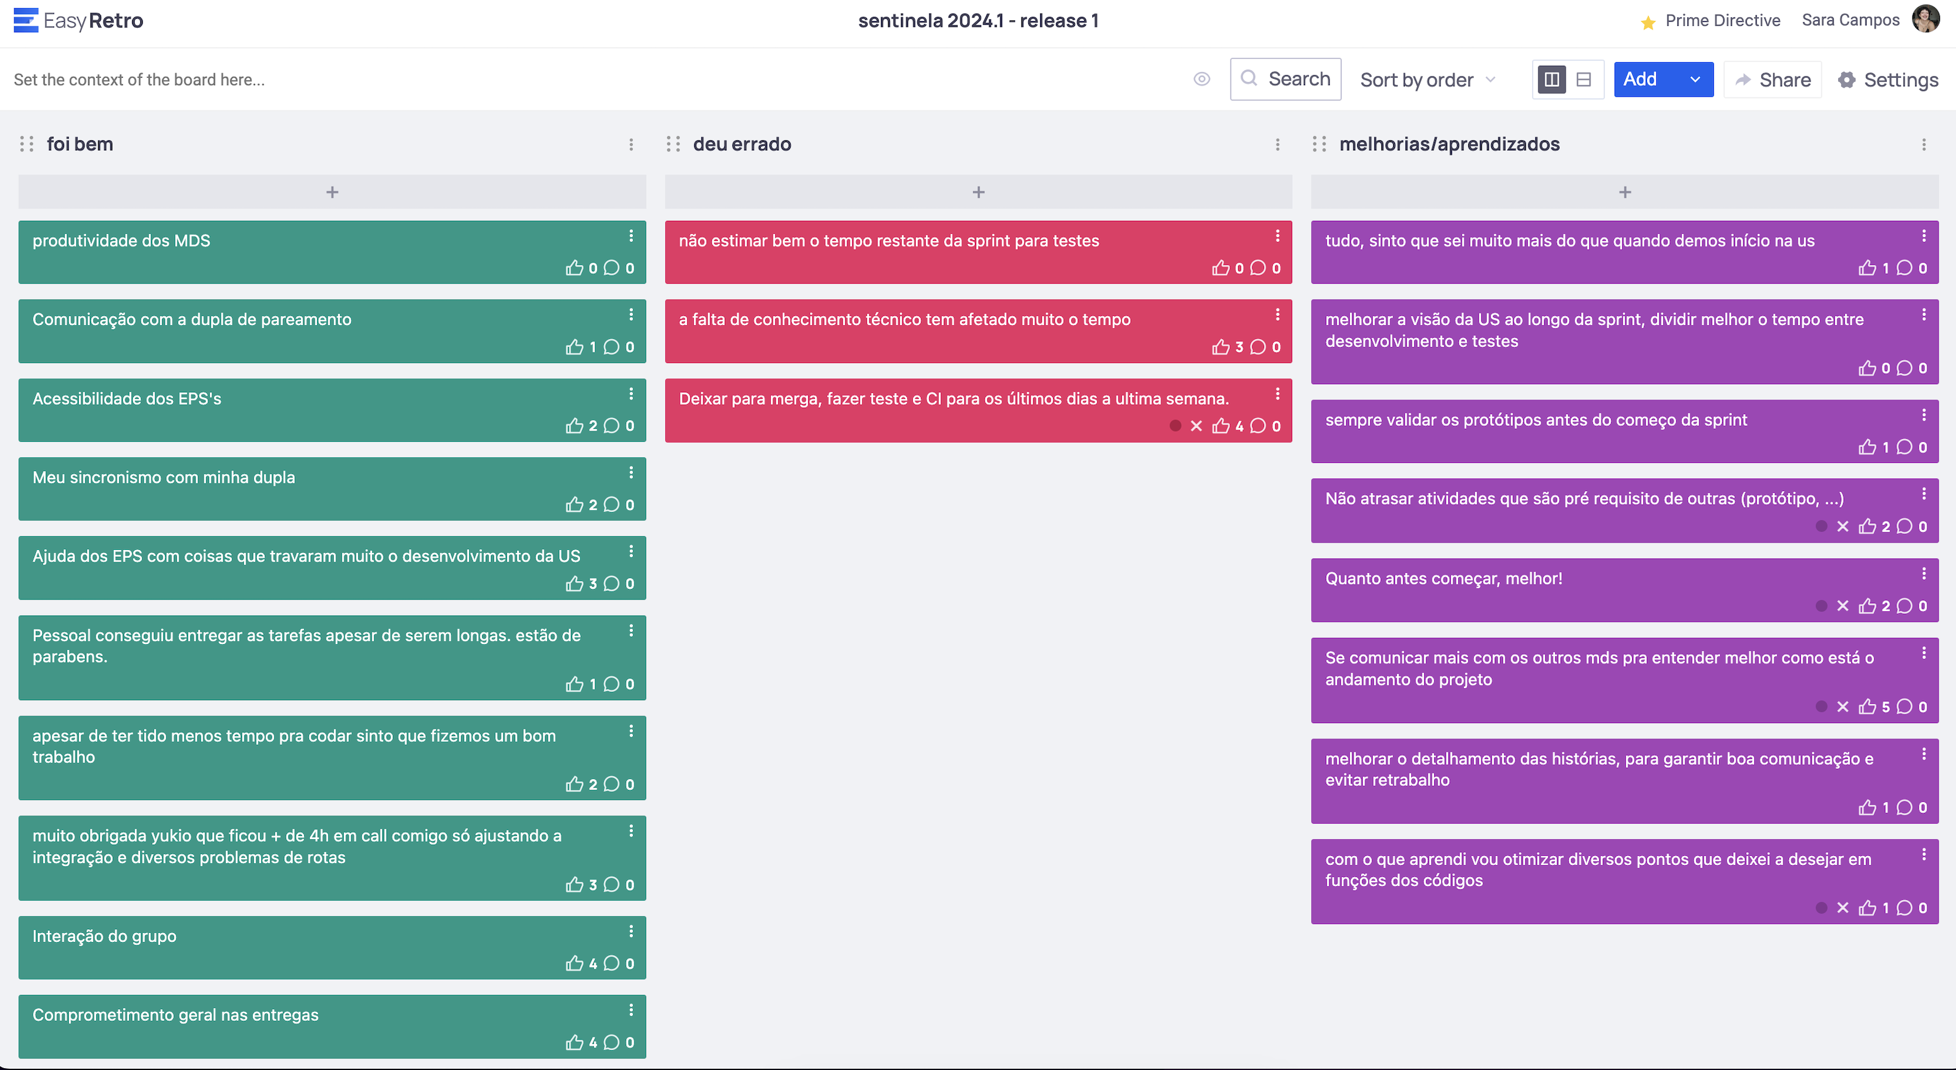Open options of 'Pessoal conseguiu entregar' card

[x=631, y=631]
